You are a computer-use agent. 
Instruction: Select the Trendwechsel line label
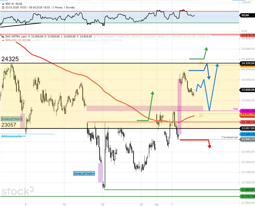(230, 138)
